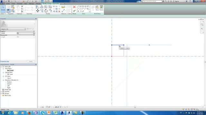
Task: Click the Measure Between Two References tool
Action: (63, 11)
